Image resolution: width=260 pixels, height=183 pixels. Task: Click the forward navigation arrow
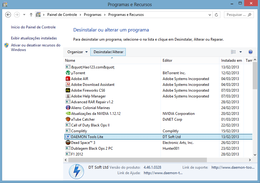click(x=17, y=15)
